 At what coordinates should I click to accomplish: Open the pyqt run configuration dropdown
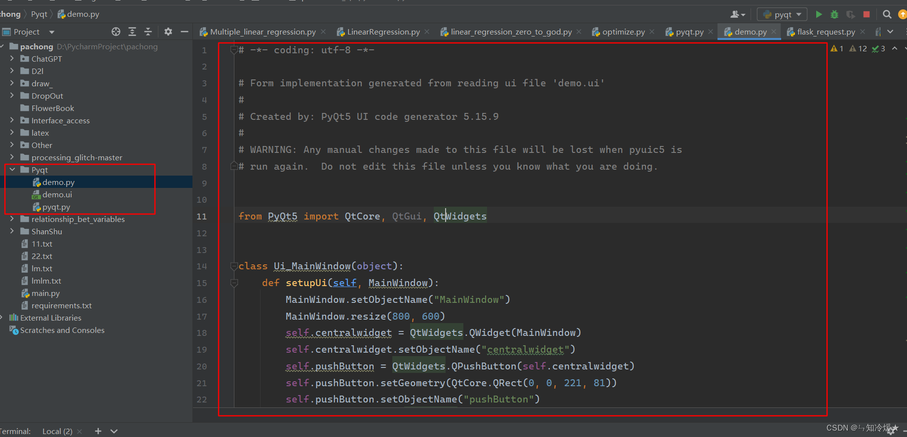pyautogui.click(x=783, y=14)
